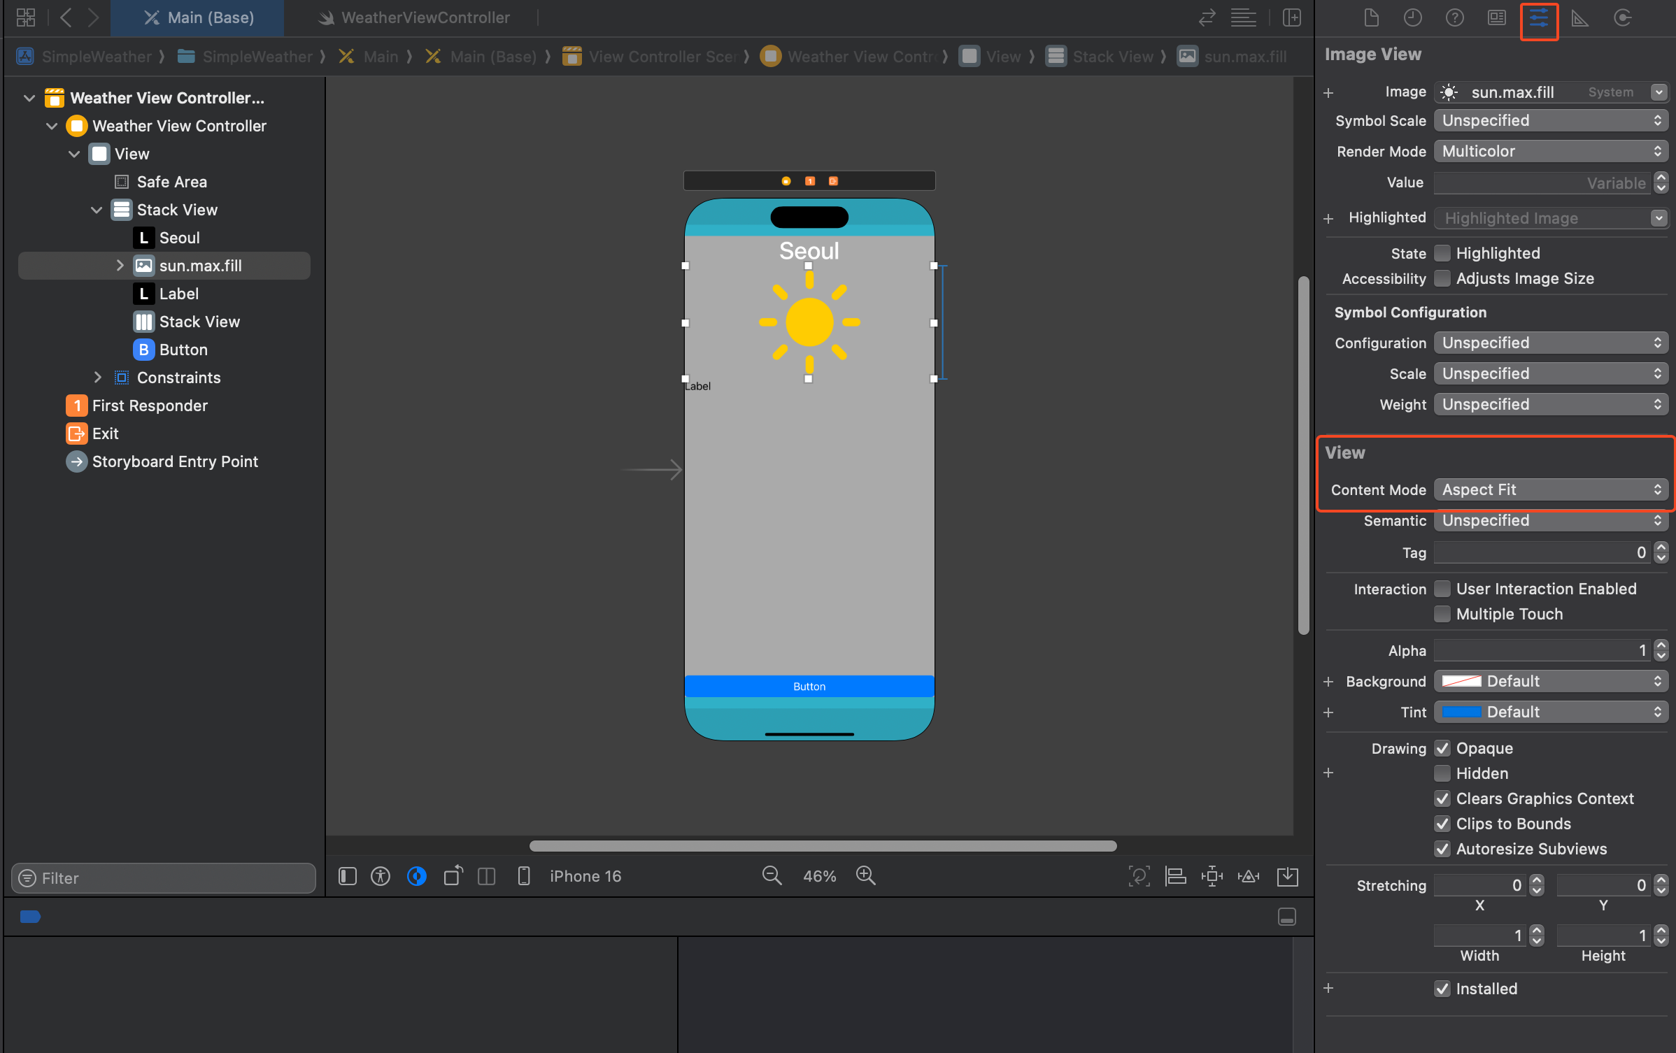
Task: Show the Connections inspector
Action: click(1622, 18)
